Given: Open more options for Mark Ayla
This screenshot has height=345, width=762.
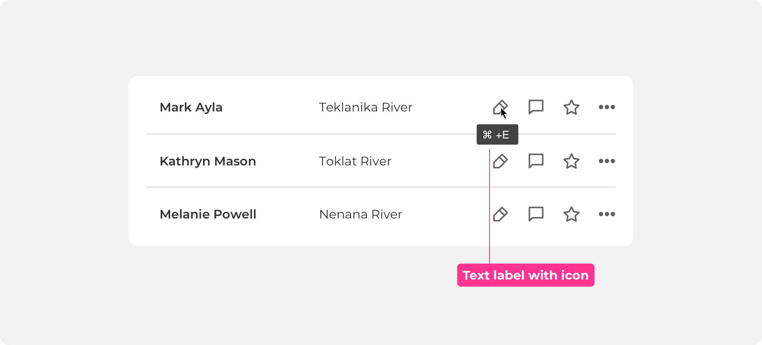Looking at the screenshot, I should coord(607,107).
